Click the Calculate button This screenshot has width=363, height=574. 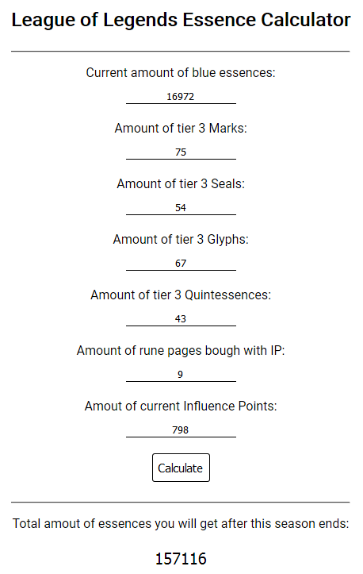[181, 468]
